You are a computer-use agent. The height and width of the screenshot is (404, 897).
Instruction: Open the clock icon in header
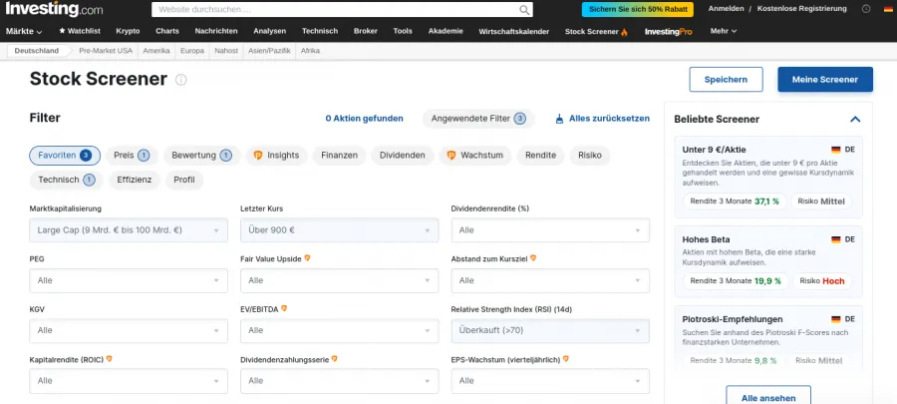click(865, 9)
